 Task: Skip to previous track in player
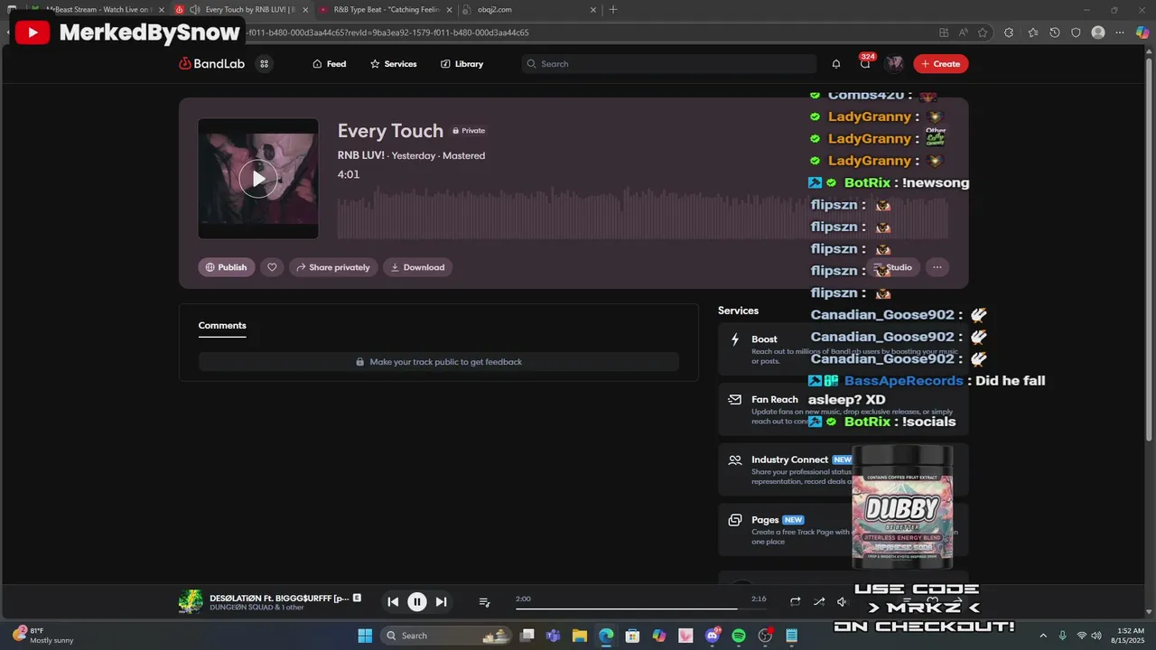click(x=393, y=602)
